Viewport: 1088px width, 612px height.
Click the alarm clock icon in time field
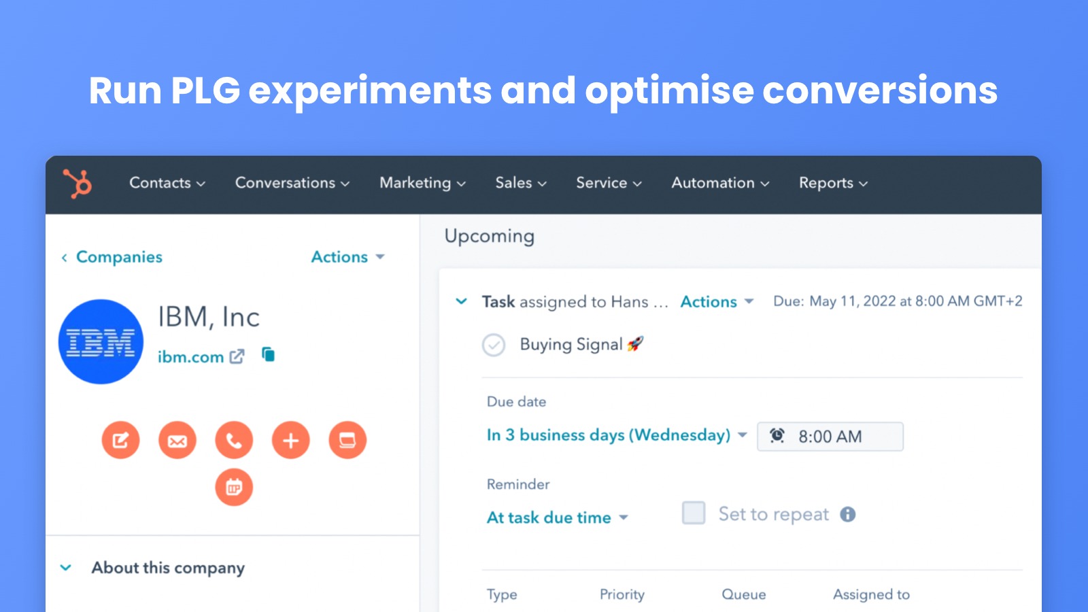click(x=777, y=436)
